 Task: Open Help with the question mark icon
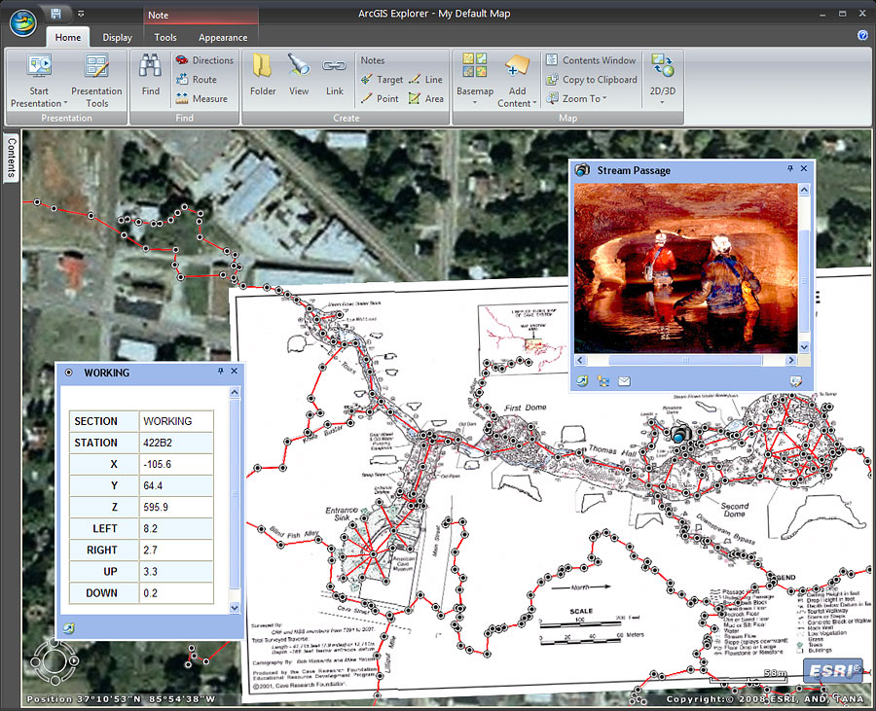point(862,35)
